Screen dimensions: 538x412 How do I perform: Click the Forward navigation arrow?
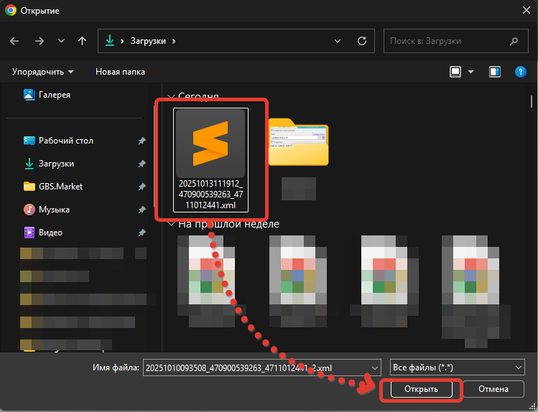click(x=40, y=41)
